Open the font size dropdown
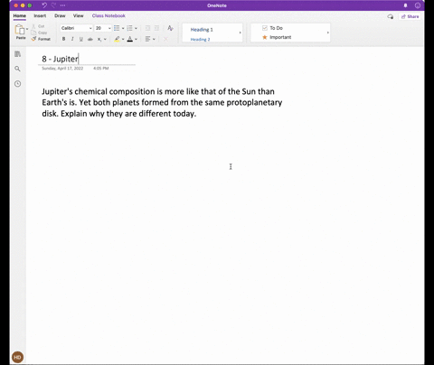Viewport: 434px width, 365px height. click(109, 28)
